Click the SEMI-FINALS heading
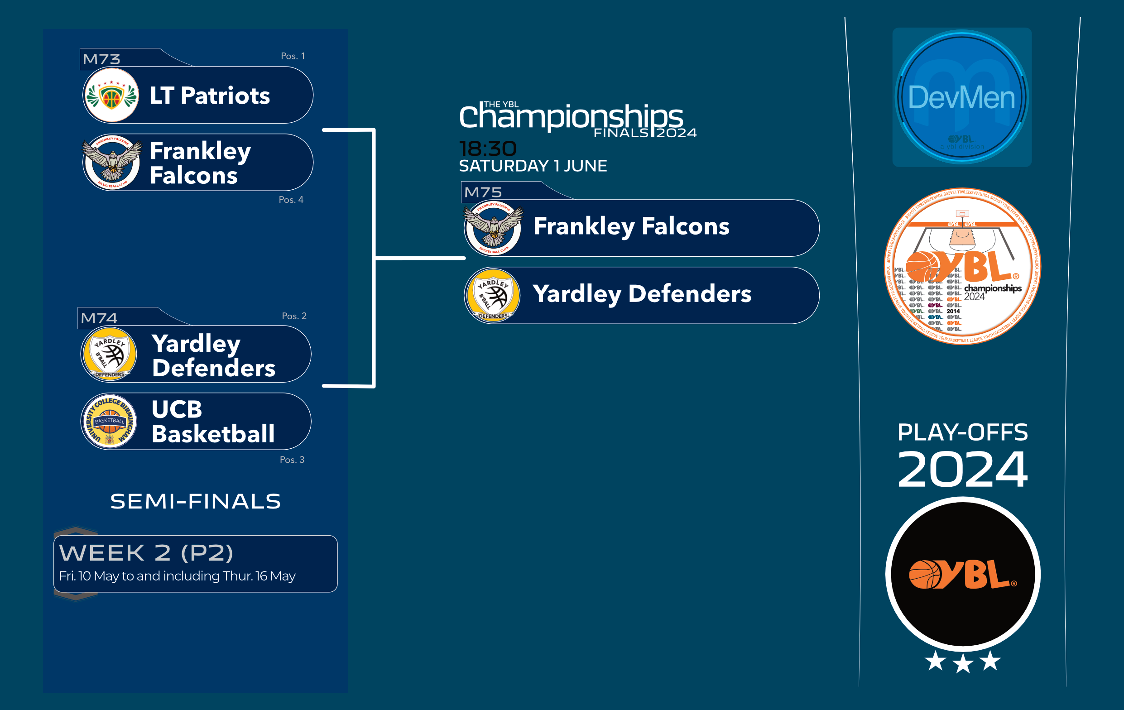1124x710 pixels. [196, 501]
